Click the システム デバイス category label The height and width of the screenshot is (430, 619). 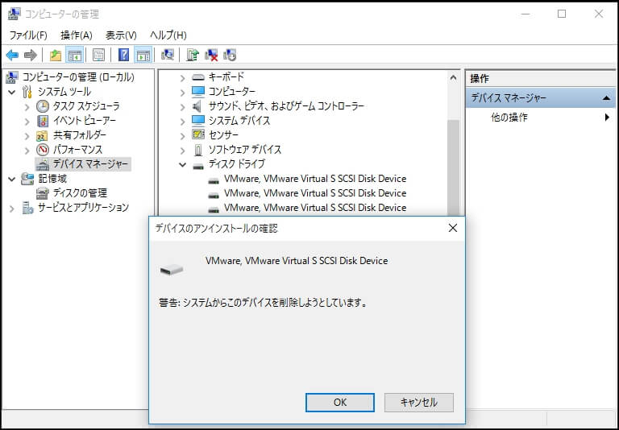point(239,121)
